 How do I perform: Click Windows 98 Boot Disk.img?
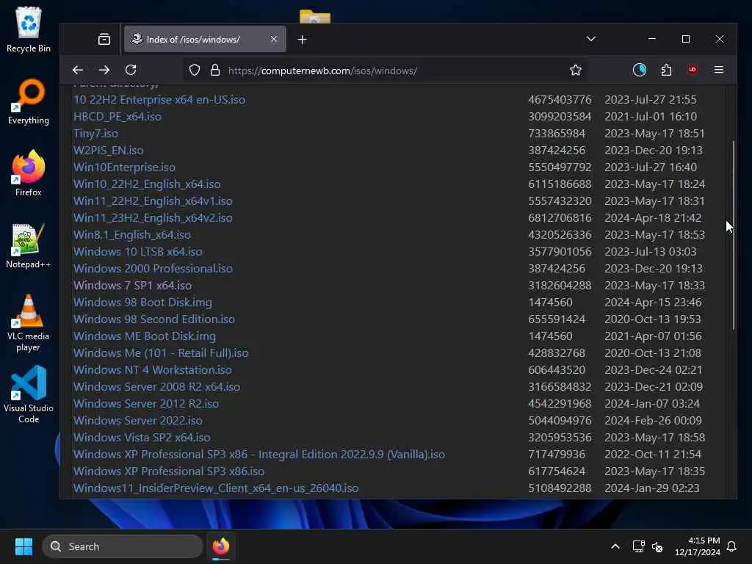pos(142,302)
